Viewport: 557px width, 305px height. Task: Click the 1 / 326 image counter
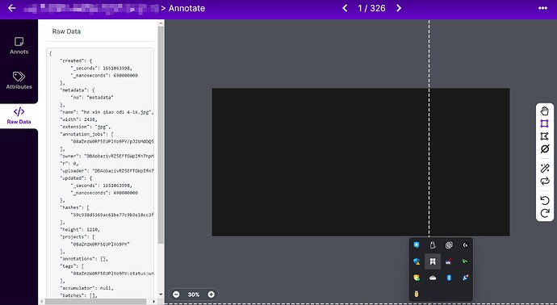[x=371, y=8]
